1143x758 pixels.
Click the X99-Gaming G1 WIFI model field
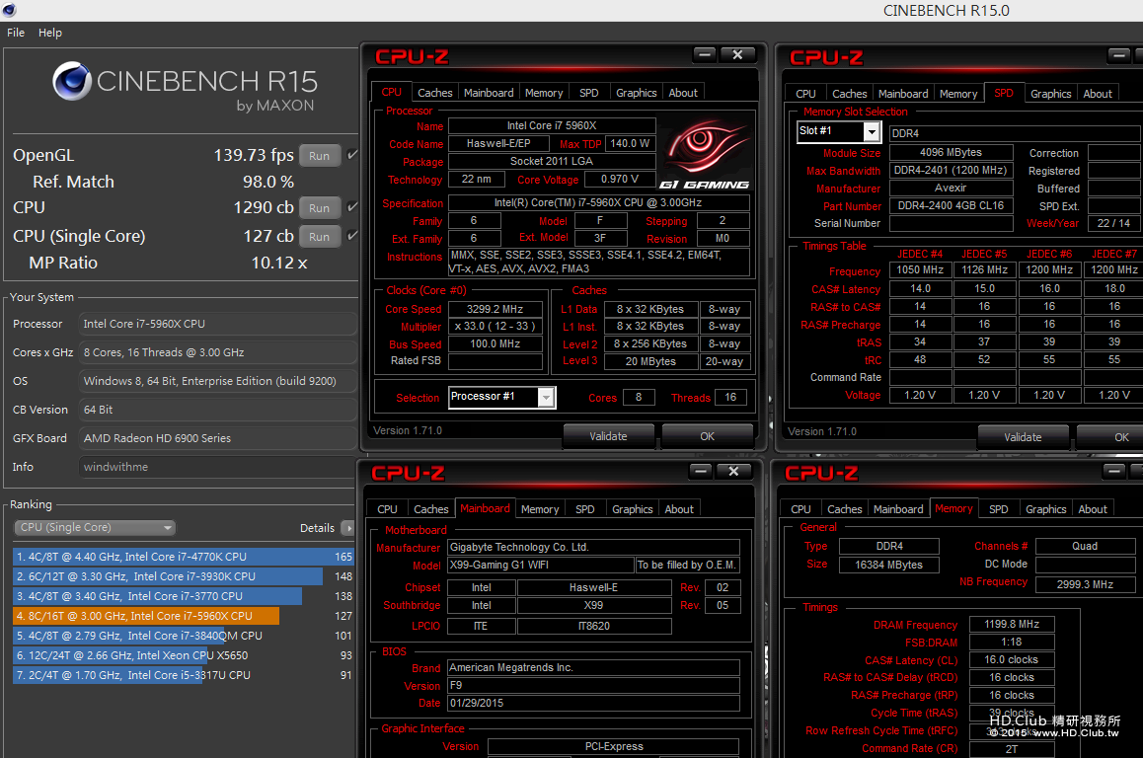540,565
